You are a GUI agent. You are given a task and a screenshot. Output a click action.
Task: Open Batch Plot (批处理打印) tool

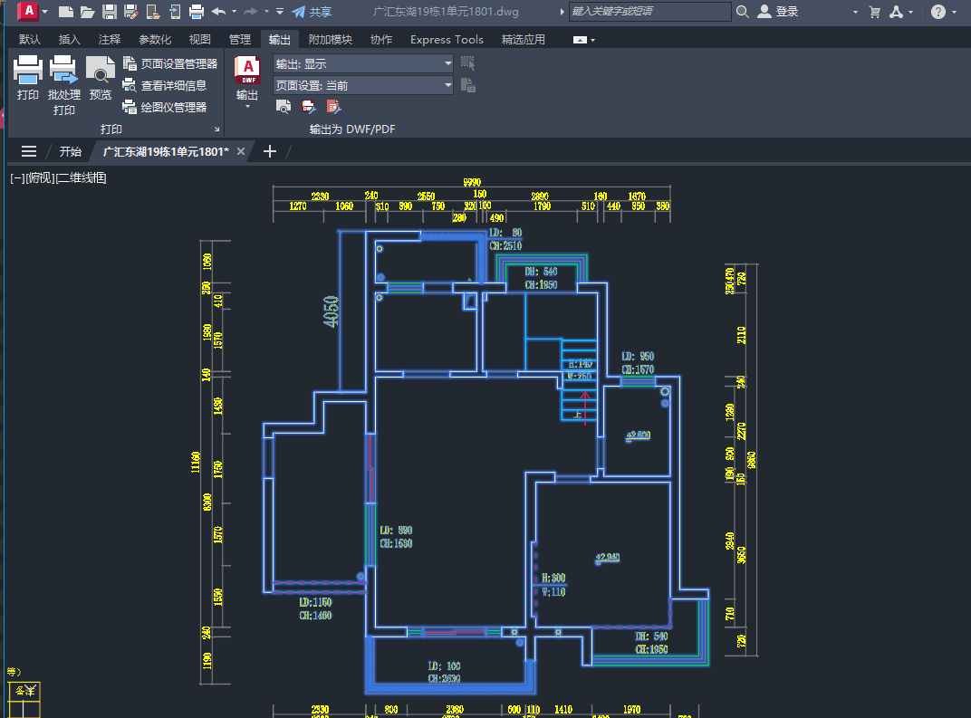63,69
